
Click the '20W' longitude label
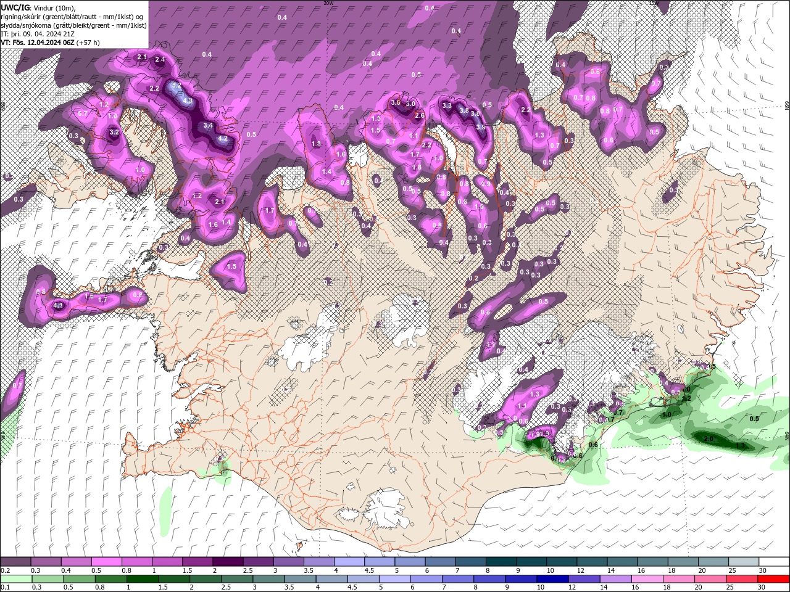click(328, 3)
